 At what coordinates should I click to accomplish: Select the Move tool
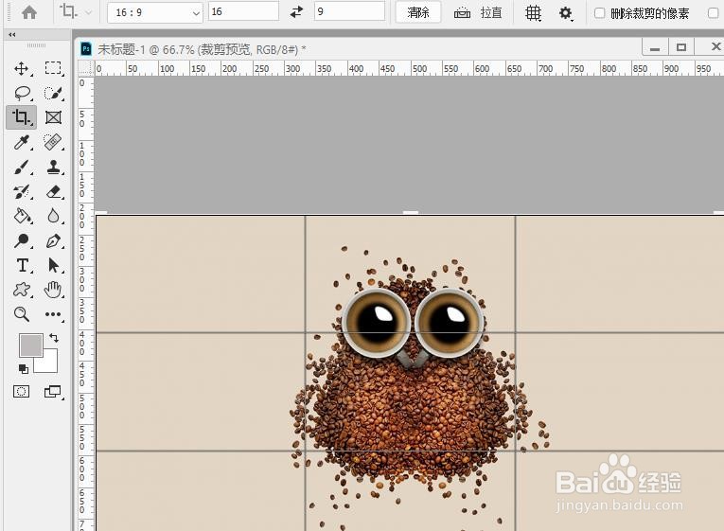(21, 68)
